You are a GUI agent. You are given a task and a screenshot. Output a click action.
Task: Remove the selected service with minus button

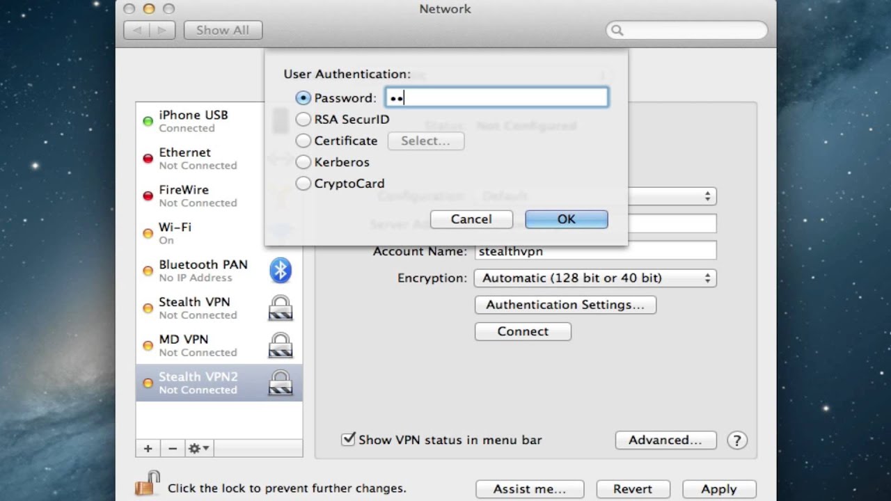[x=173, y=449]
